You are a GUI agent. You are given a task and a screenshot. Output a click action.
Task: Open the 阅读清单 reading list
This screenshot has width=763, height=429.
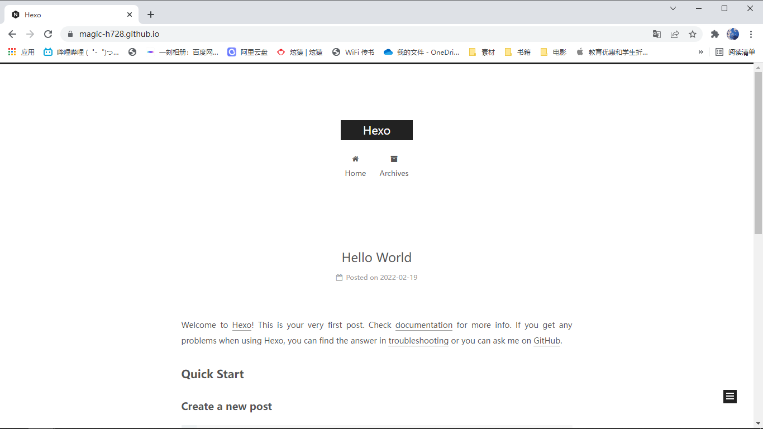click(736, 52)
